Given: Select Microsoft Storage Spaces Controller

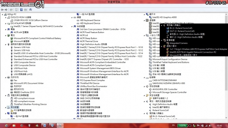Looking at the screenshot, I should pos(170,92).
